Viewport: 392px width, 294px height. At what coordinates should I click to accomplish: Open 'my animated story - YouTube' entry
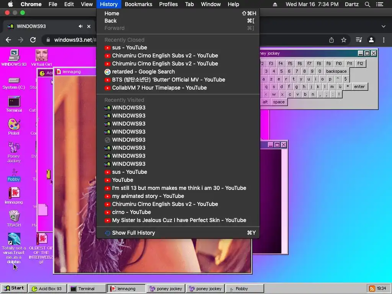click(178, 196)
